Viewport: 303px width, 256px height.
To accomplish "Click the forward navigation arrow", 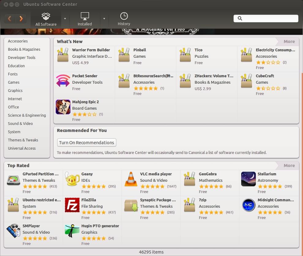I will (x=21, y=18).
